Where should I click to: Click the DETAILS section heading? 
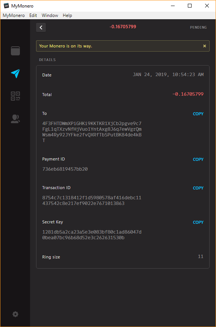click(x=47, y=60)
